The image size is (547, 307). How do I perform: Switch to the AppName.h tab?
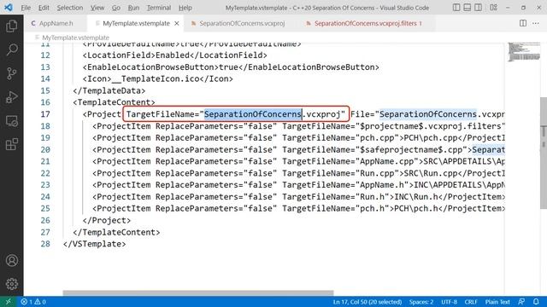coord(56,23)
